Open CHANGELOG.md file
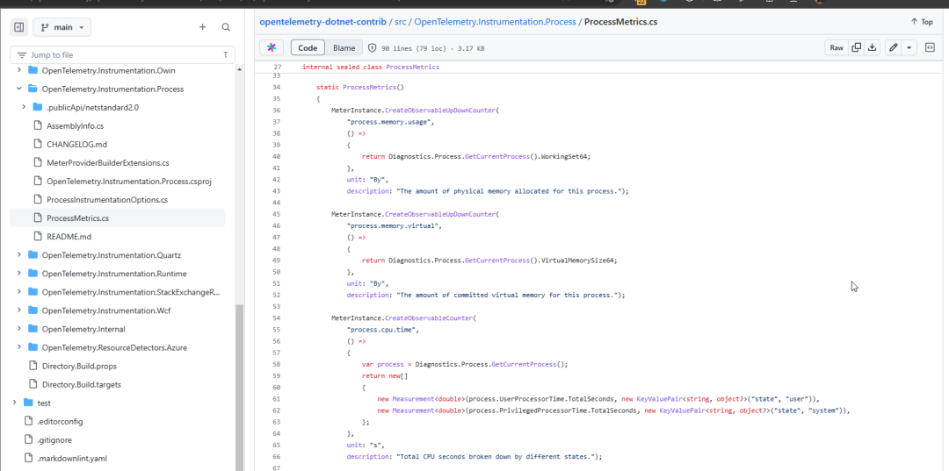The width and height of the screenshot is (949, 471). coord(76,145)
